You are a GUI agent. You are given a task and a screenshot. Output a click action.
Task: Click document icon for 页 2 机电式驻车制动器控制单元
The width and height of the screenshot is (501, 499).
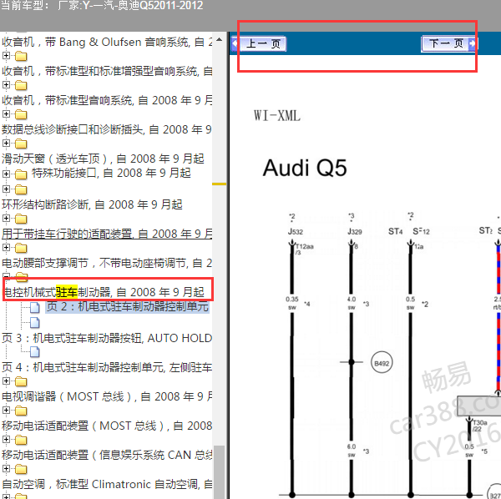pos(35,308)
